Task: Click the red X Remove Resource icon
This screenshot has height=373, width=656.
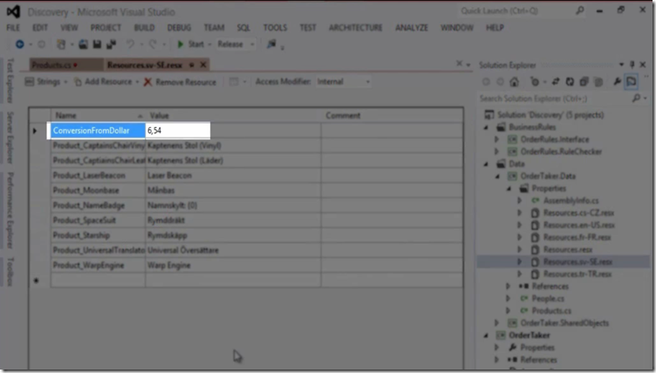Action: point(147,82)
